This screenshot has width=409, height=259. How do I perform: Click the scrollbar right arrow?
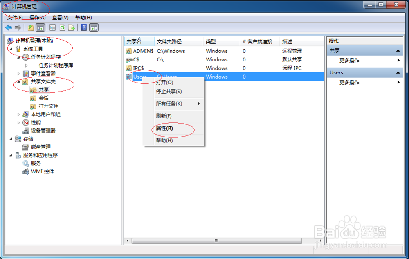pyautogui.click(x=321, y=241)
